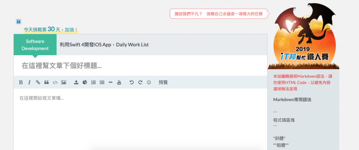The width and height of the screenshot is (359, 150).
Task: Insert a horizontal rule line
Action: [110, 82]
